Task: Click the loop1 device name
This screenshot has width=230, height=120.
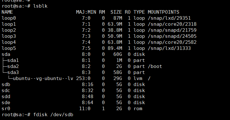Action: tap(9, 24)
